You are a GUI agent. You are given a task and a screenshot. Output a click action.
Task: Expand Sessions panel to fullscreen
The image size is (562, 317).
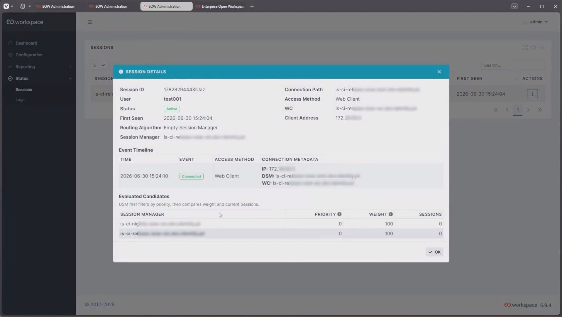coord(525,48)
